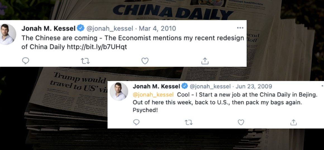Image resolution: width=324 pixels, height=150 pixels.
Task: Open the Jun 23, 2009 timestamp
Action: coord(254,86)
